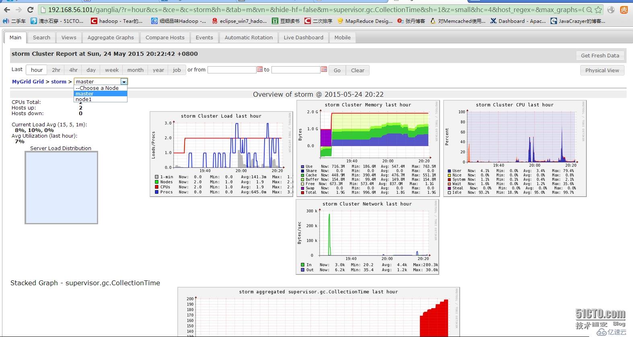Open the 张丹博客 bookmark
The height and width of the screenshot is (337, 633).
pyautogui.click(x=411, y=21)
